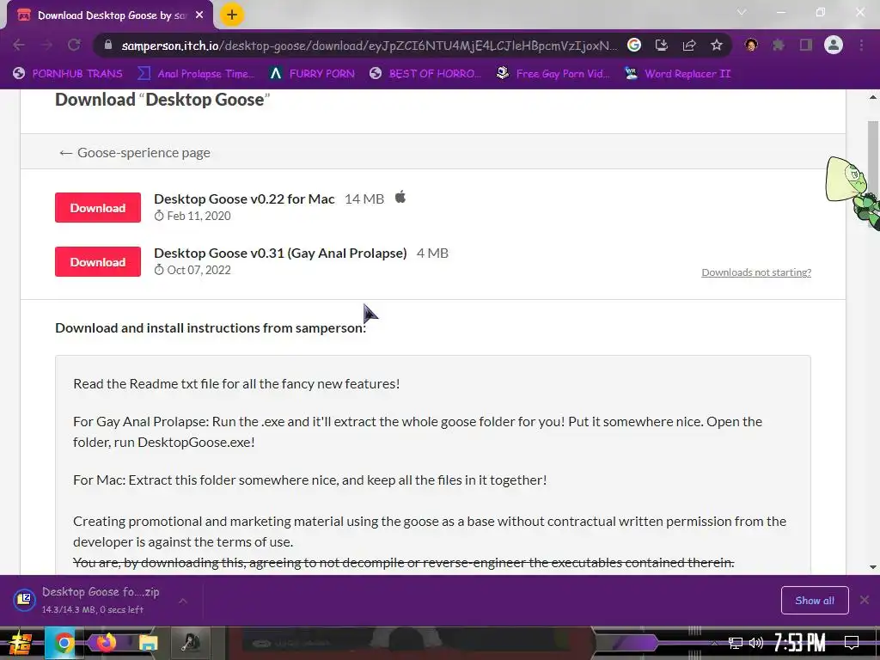Click the volume speaker tray icon
Image resolution: width=880 pixels, height=660 pixels.
click(756, 643)
